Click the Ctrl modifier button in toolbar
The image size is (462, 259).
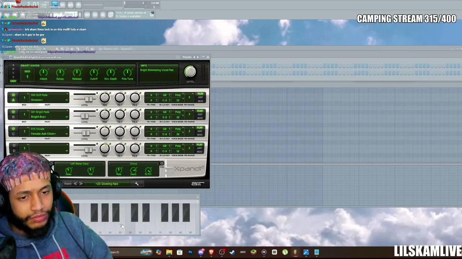[x=95, y=15]
